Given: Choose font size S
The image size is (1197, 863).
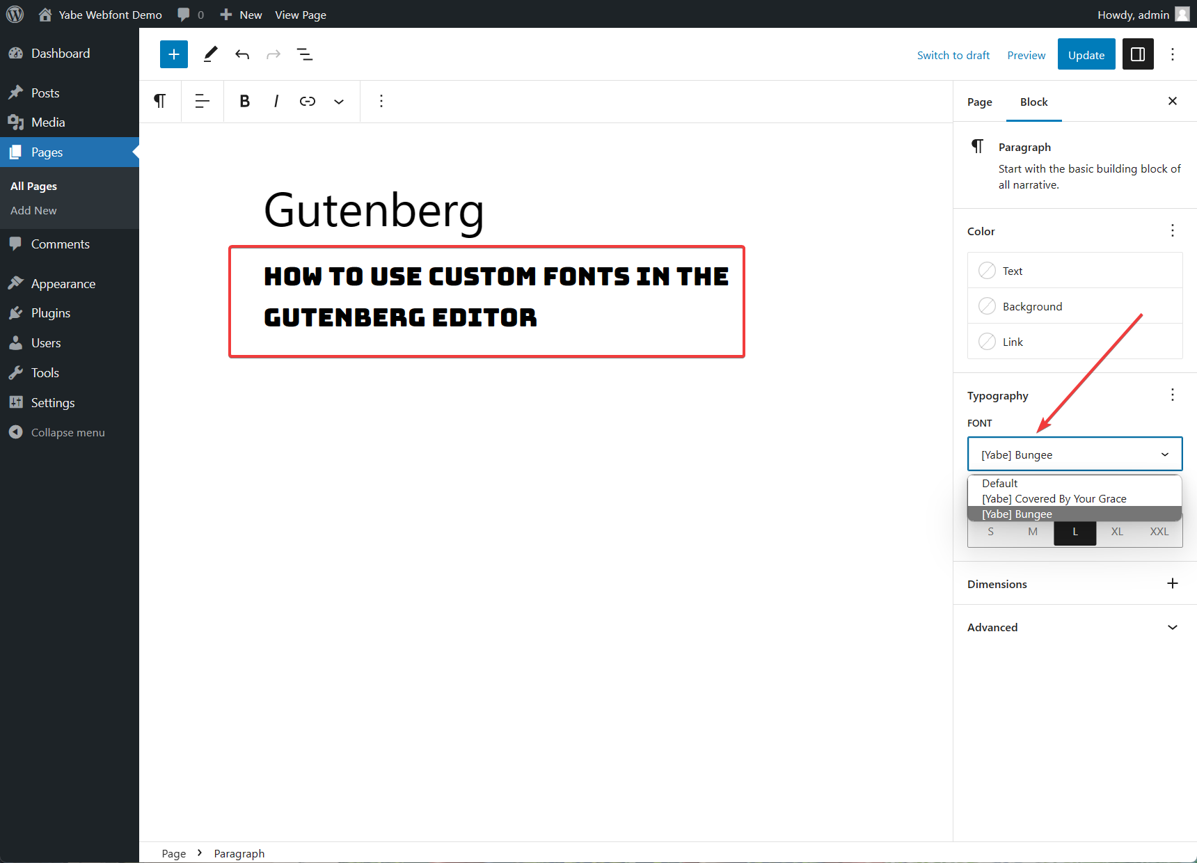Looking at the screenshot, I should 990,532.
